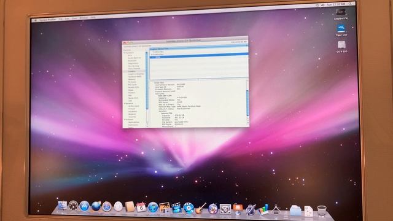Open Address Book brown book icon
Image resolution: width=393 pixels, height=221 pixels.
click(130, 207)
